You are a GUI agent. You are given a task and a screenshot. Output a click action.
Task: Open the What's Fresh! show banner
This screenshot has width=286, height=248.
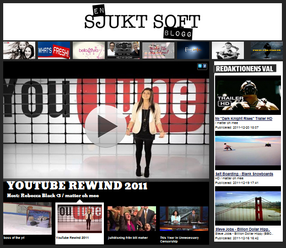(x=54, y=50)
